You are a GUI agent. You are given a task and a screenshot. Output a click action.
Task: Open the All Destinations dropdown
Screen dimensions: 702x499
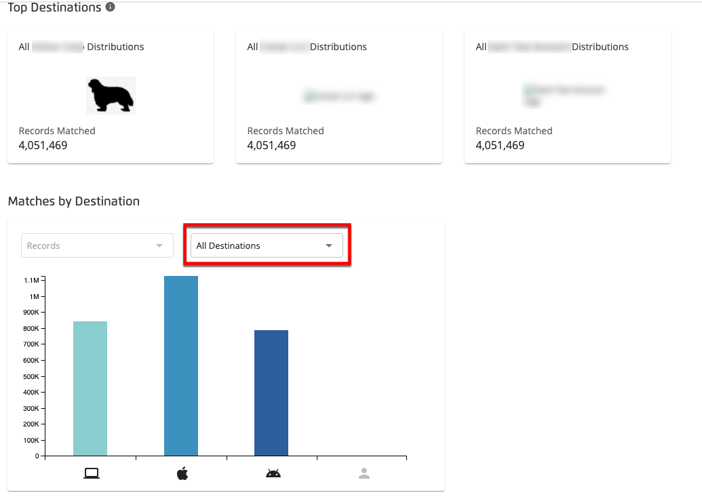[267, 245]
